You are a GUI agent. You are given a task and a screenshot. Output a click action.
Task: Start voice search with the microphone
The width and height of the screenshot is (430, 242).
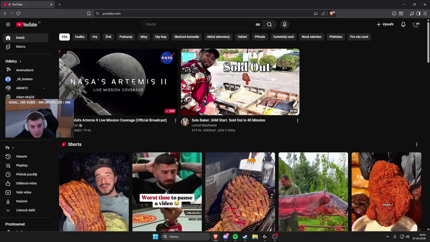pos(285,24)
